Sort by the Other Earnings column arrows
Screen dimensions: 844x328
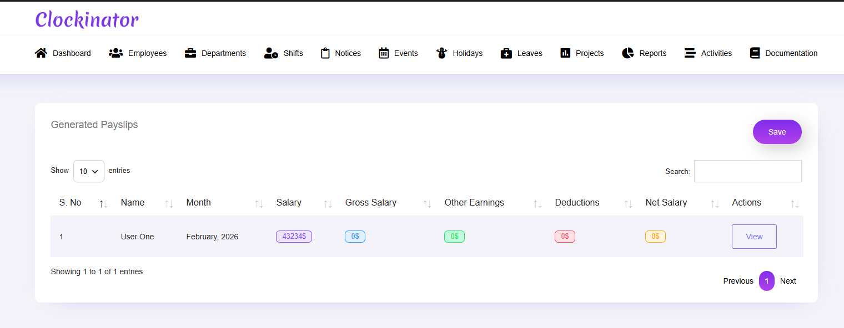(x=537, y=204)
